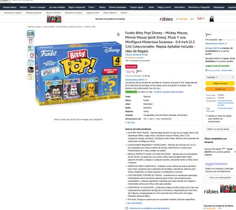
Task: Open other sellers chevron arrow
Action: coord(235,152)
